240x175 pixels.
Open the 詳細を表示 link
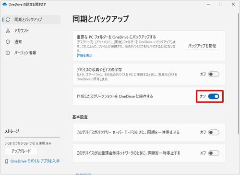click(x=84, y=55)
